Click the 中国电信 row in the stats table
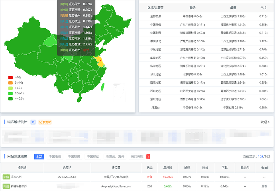The image size is (275, 191). tap(206, 25)
